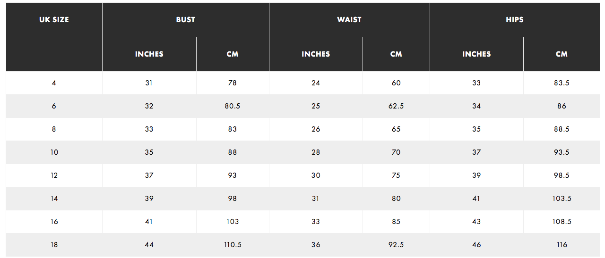Click the WAIST header cell
This screenshot has height=258, width=605.
click(349, 20)
